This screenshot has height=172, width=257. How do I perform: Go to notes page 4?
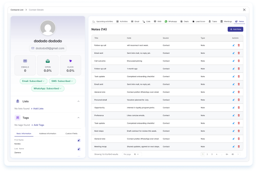[x=217, y=154]
